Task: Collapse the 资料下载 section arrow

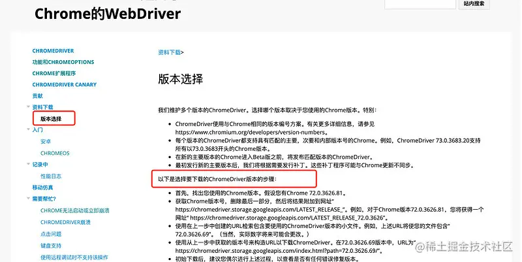Action: (28, 106)
